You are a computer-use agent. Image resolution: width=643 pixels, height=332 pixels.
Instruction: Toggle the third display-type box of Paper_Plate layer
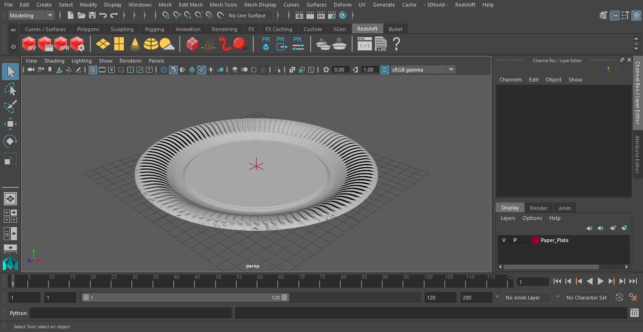tap(525, 240)
